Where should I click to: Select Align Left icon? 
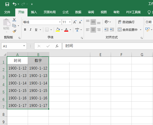[x=88, y=30]
